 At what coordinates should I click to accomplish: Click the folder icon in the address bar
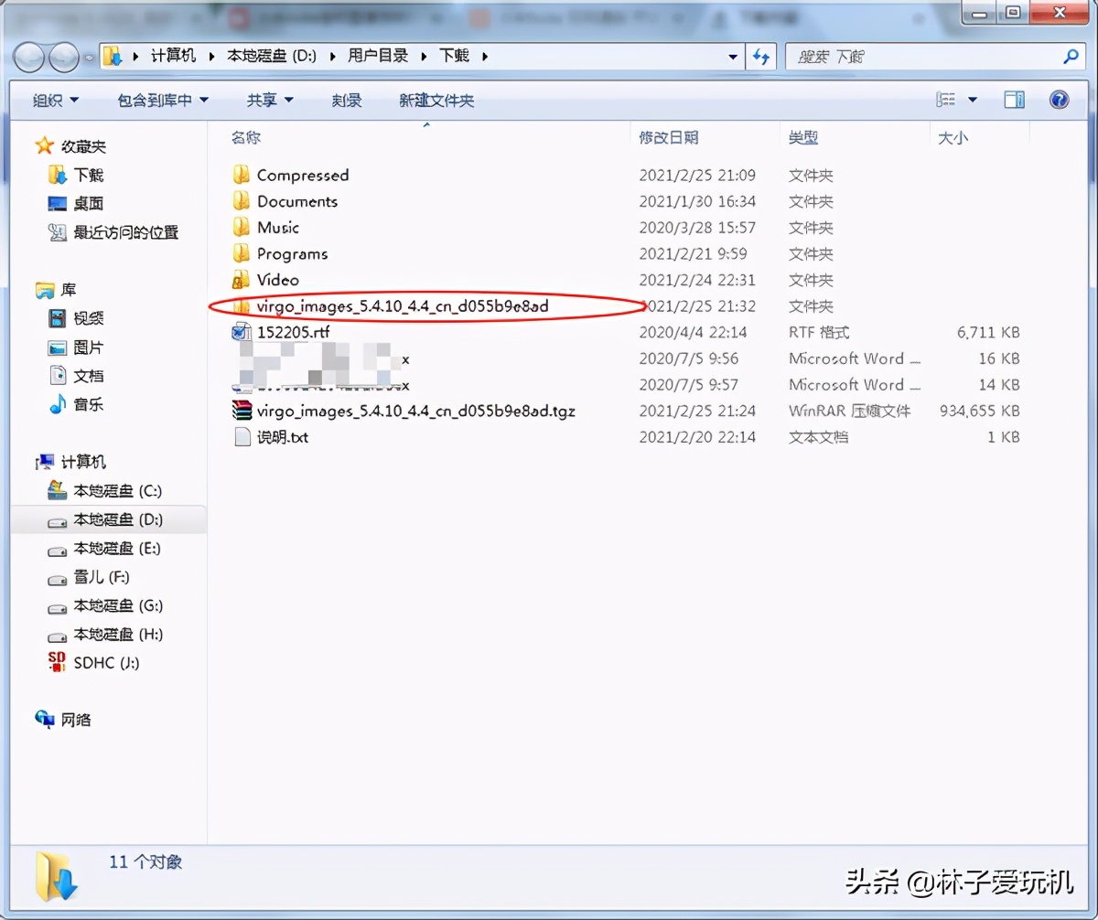tap(113, 57)
